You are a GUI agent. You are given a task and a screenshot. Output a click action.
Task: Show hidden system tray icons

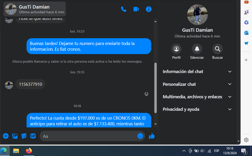coord(184,151)
